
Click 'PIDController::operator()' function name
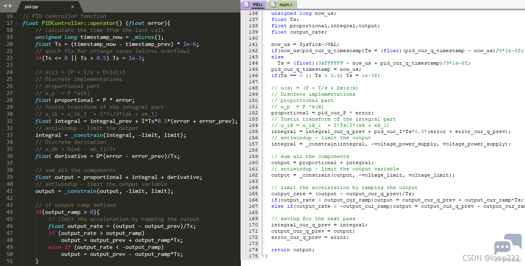82,23
